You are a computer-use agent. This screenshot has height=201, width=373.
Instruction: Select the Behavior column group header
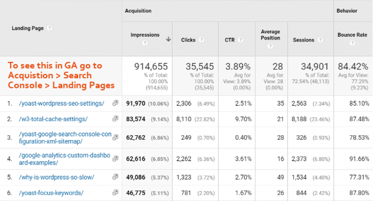[347, 11]
